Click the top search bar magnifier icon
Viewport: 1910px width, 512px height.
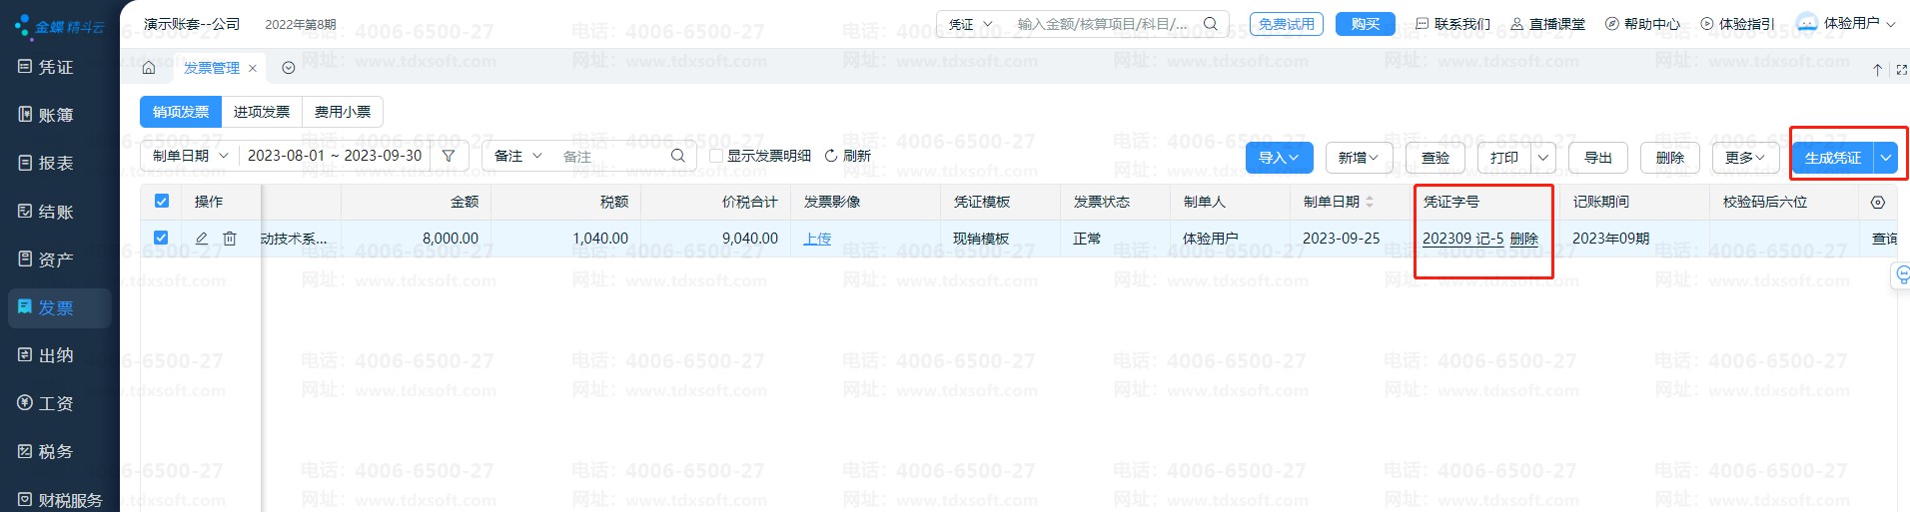1210,24
